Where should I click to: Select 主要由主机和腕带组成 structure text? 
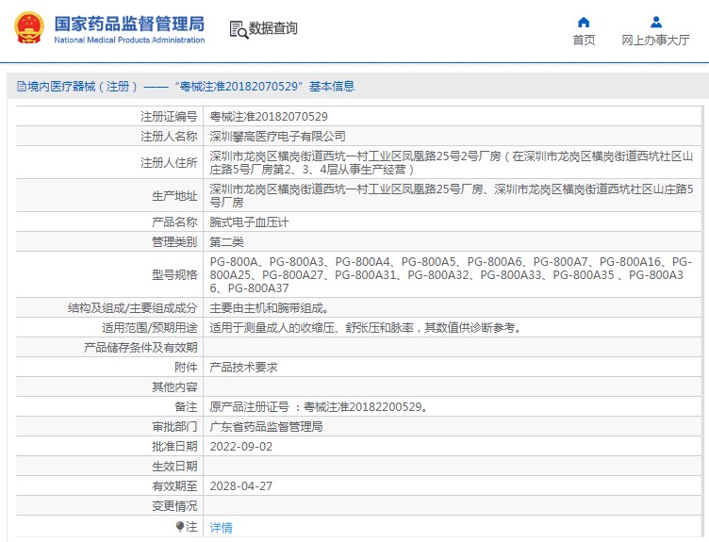[x=269, y=308]
